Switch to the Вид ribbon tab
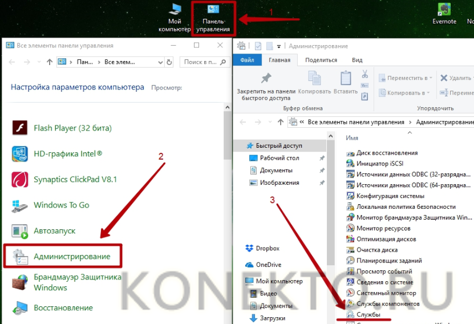This screenshot has height=324, width=474. click(x=357, y=60)
